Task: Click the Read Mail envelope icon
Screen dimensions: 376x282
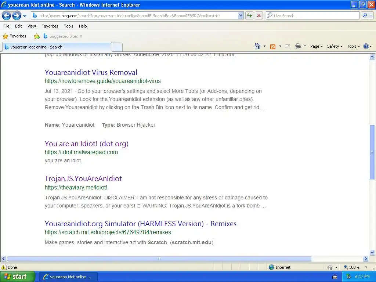Action: (x=288, y=46)
